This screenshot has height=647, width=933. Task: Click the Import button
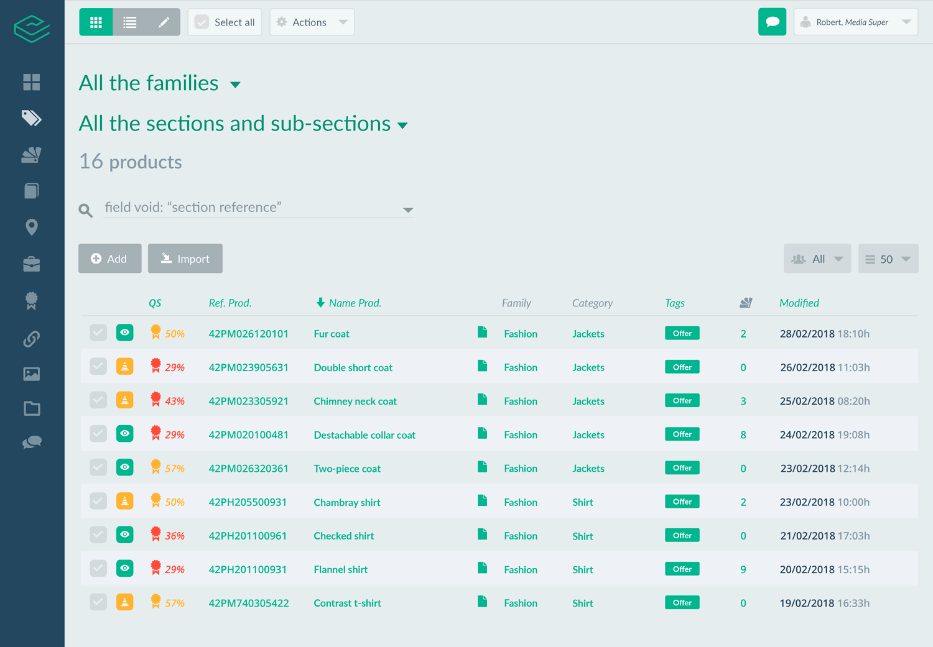[185, 259]
